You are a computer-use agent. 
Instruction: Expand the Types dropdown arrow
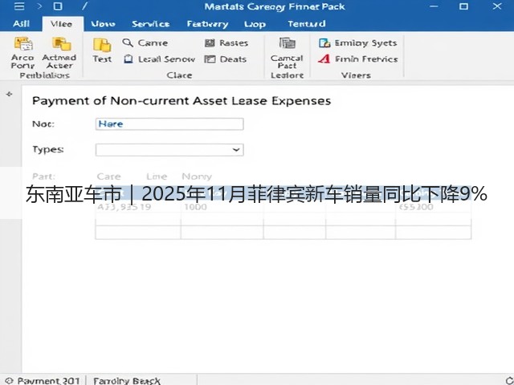click(235, 150)
